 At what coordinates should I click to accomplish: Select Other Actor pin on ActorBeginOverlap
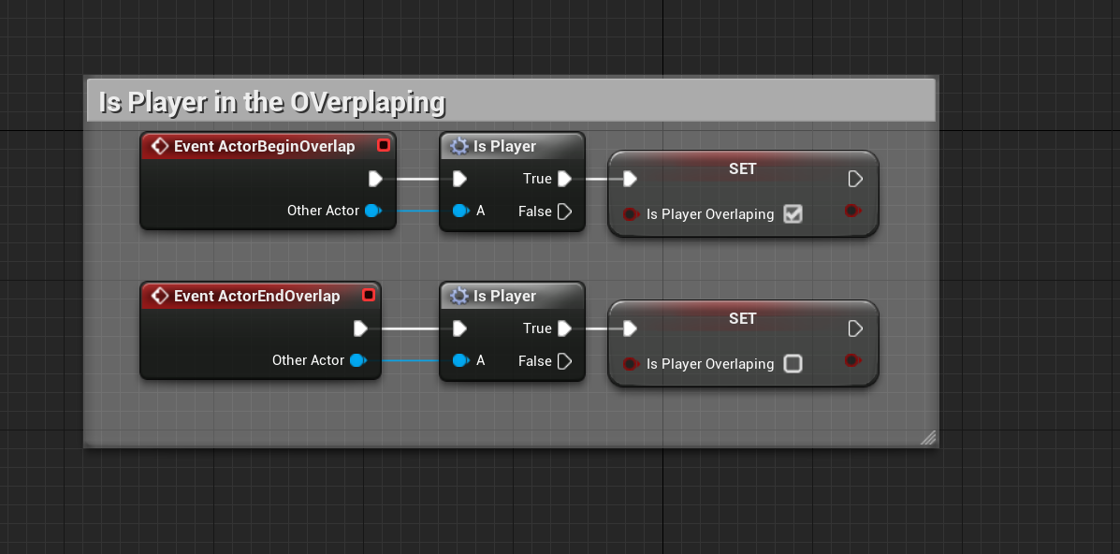tap(373, 211)
